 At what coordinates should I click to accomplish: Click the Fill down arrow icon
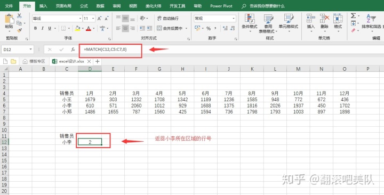353,23
